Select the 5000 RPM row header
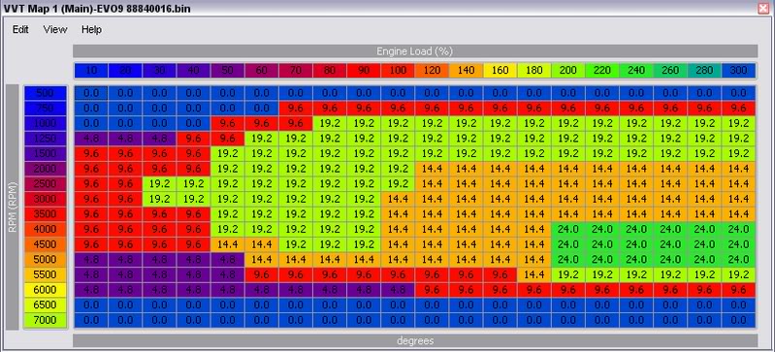This screenshot has width=775, height=352. tap(45, 260)
